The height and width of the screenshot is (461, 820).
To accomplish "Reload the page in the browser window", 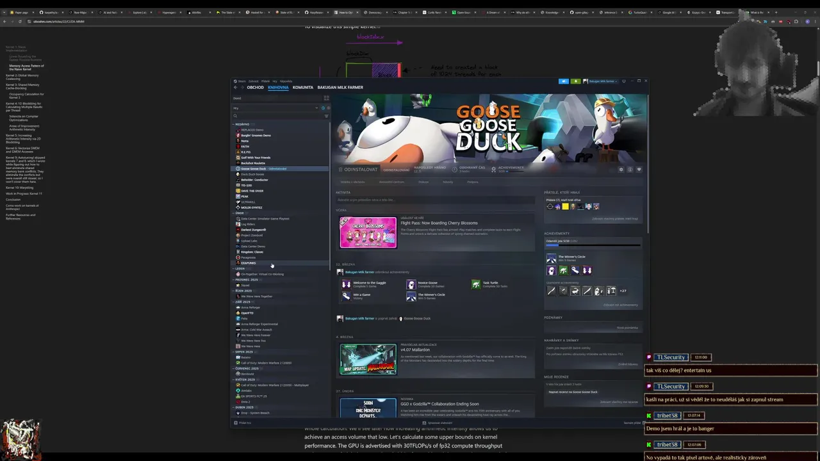I will coord(19,22).
